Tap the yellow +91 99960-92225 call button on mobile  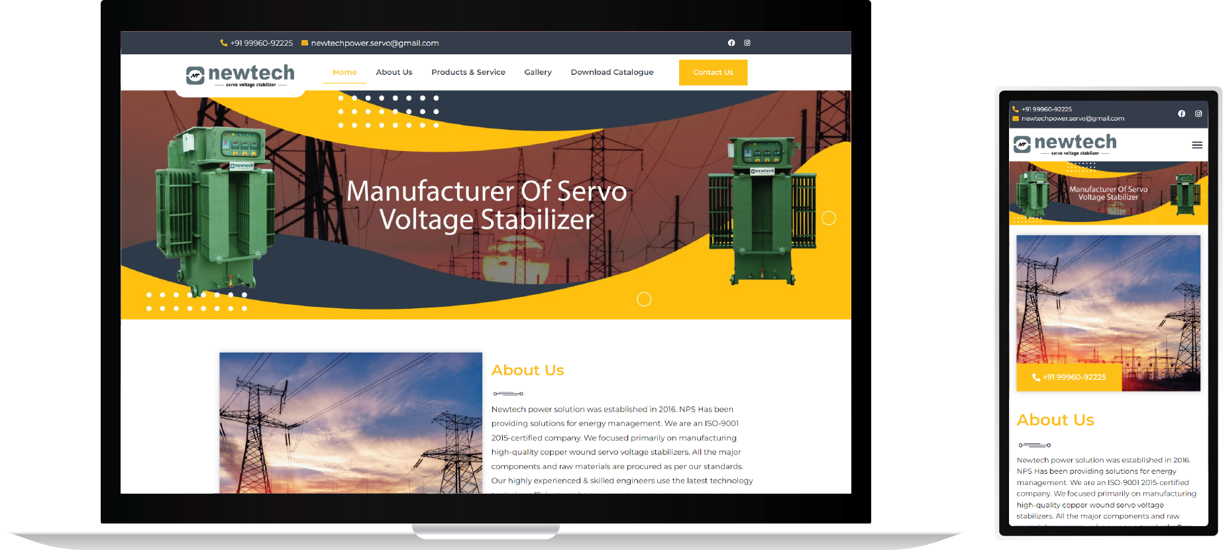pyautogui.click(x=1069, y=377)
